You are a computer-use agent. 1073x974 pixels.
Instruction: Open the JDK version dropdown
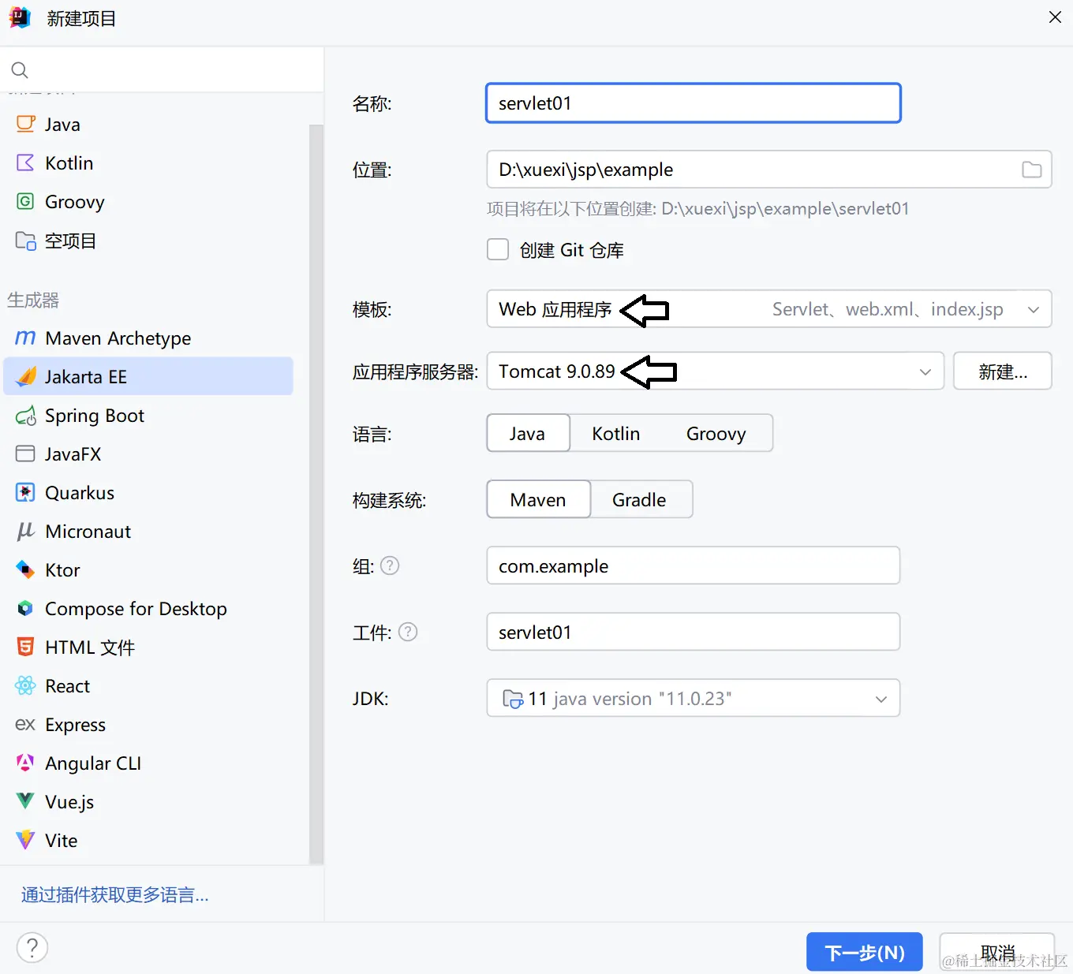(880, 698)
